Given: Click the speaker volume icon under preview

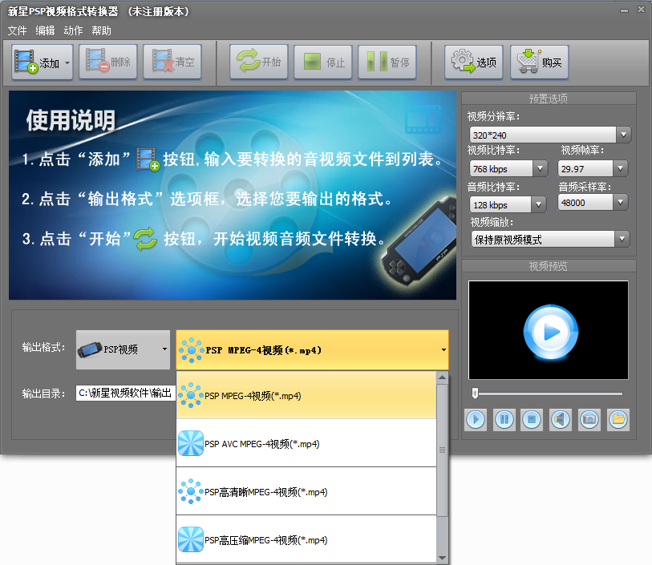Looking at the screenshot, I should coord(560,420).
